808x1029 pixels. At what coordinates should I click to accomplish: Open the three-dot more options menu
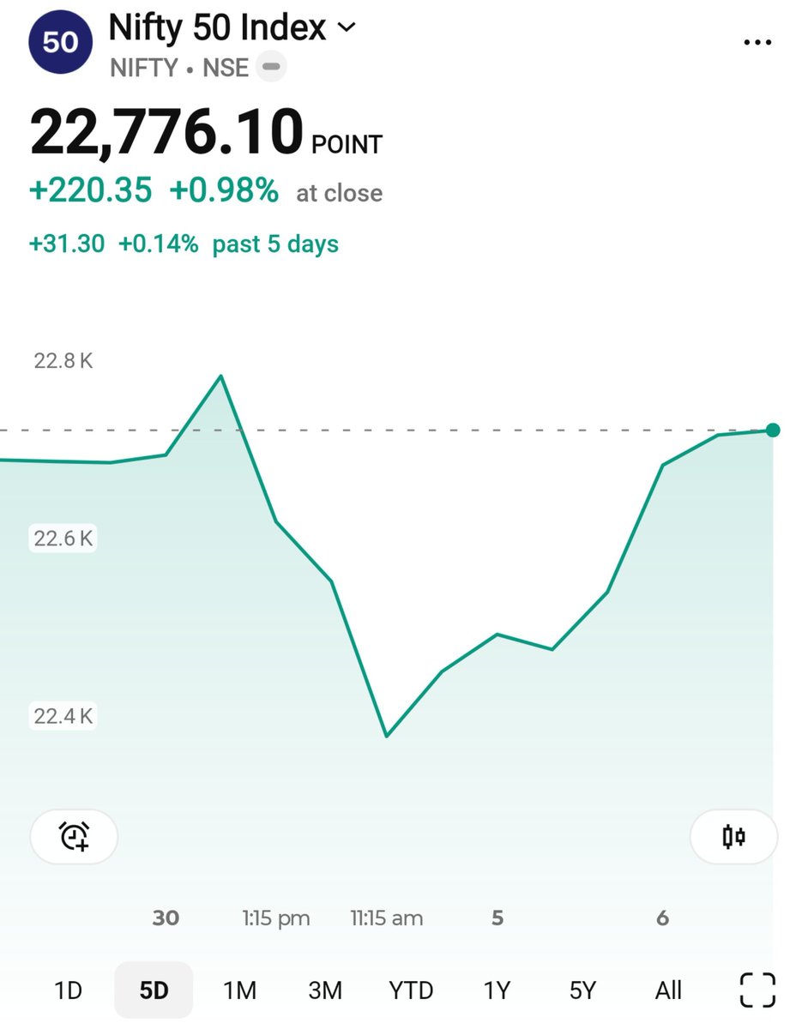[x=757, y=43]
